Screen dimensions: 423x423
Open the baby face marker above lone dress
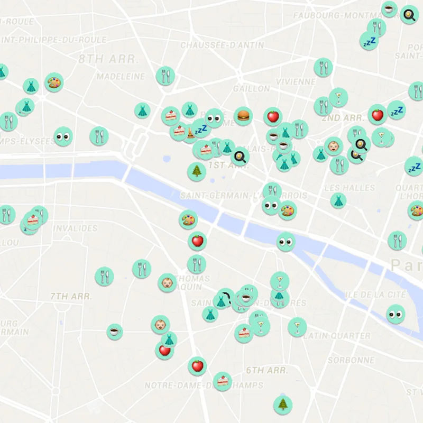(x=161, y=325)
